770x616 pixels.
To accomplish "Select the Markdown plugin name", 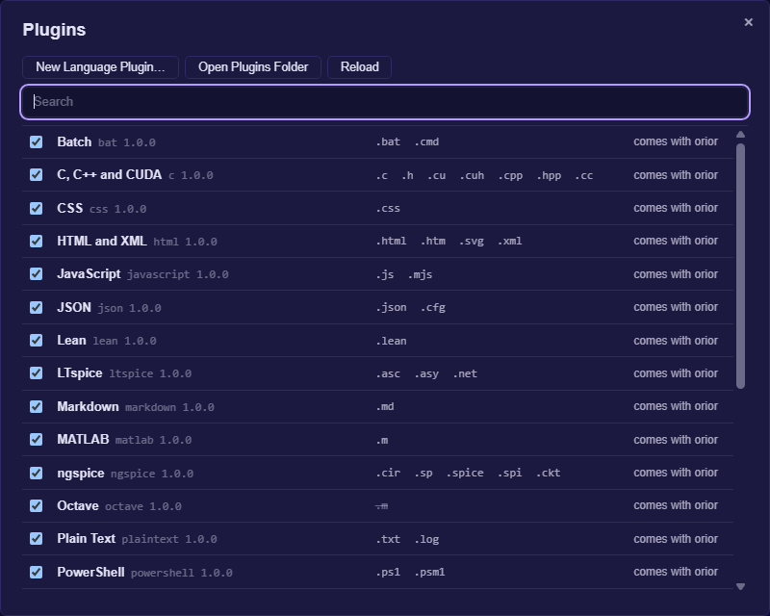I will tap(88, 407).
